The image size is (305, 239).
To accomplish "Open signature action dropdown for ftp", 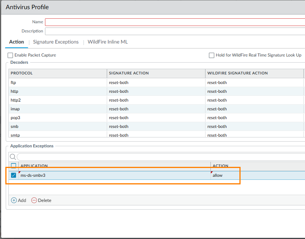I will tap(156, 82).
